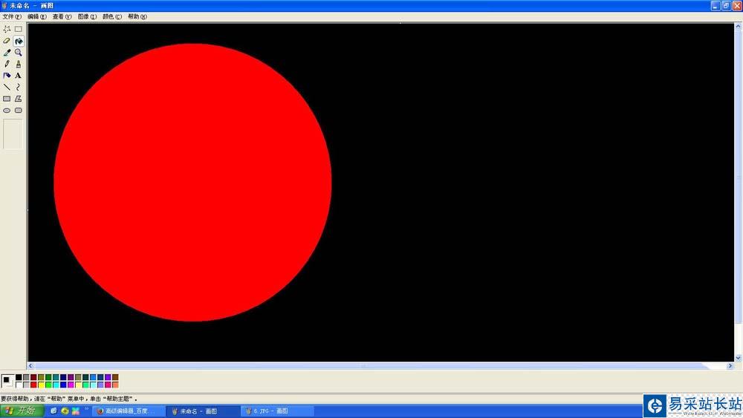This screenshot has width=743, height=418.
Task: Click the vertical scrollbar up arrow
Action: click(x=739, y=27)
